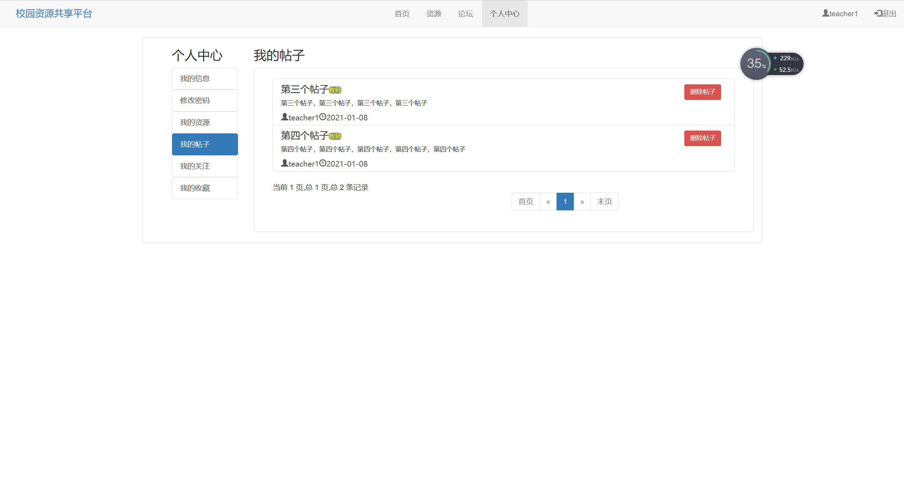Click the clock icon under 第四个帖子

click(322, 163)
